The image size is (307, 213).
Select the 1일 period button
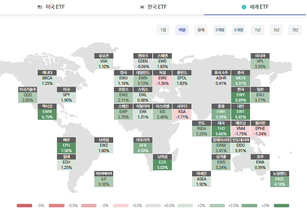(x=163, y=30)
